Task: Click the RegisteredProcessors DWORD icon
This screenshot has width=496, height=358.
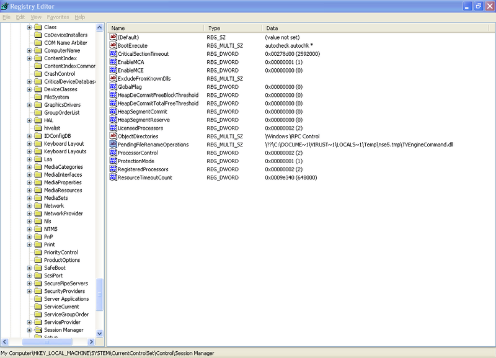Action: point(113,169)
